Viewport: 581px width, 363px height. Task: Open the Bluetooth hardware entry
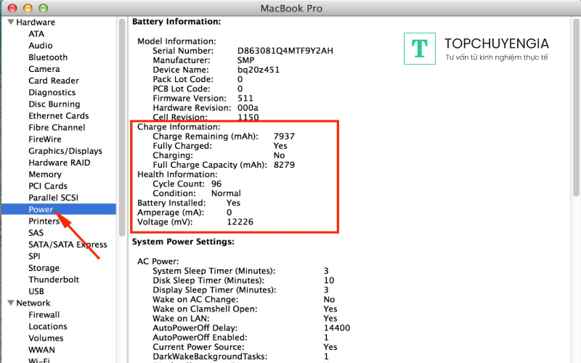[48, 57]
